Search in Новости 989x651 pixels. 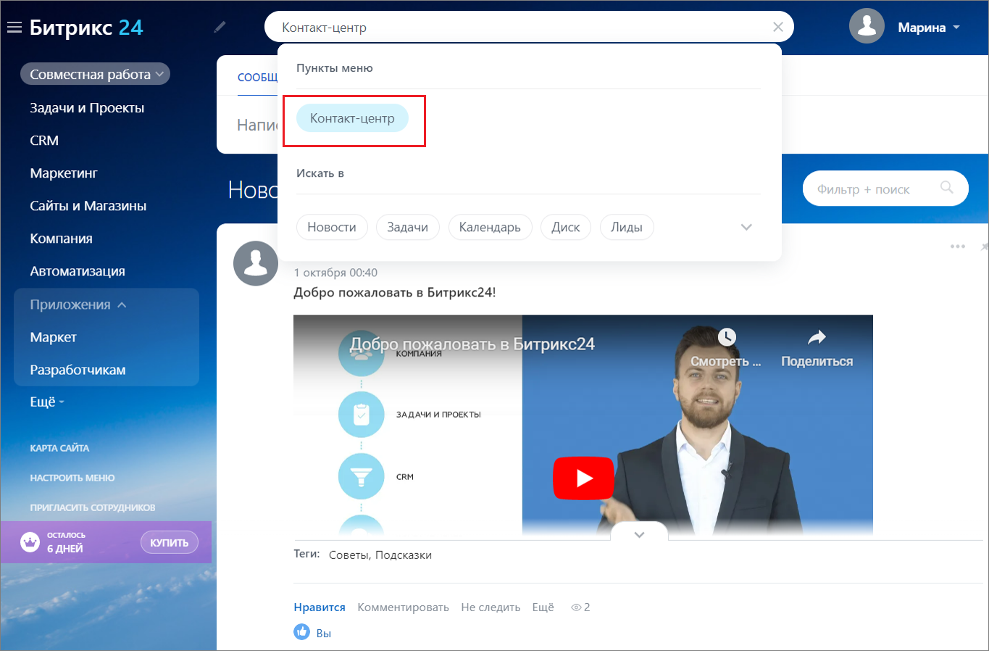click(332, 227)
